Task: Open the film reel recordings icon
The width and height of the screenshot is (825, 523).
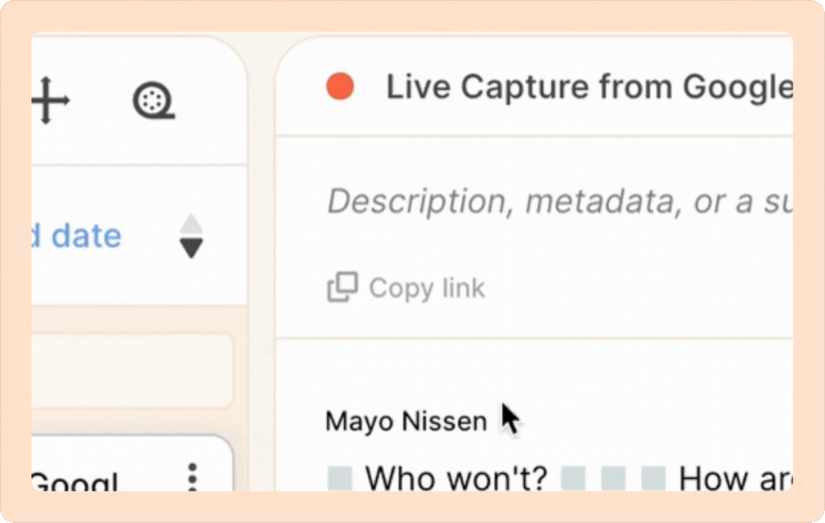Action: point(154,101)
